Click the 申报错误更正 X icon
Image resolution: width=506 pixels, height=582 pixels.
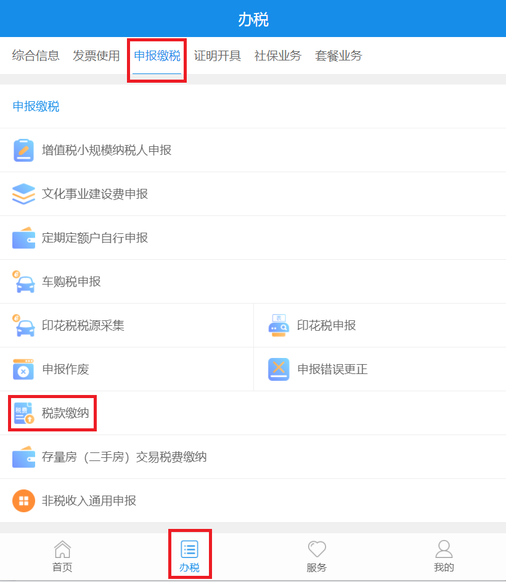[x=279, y=369]
